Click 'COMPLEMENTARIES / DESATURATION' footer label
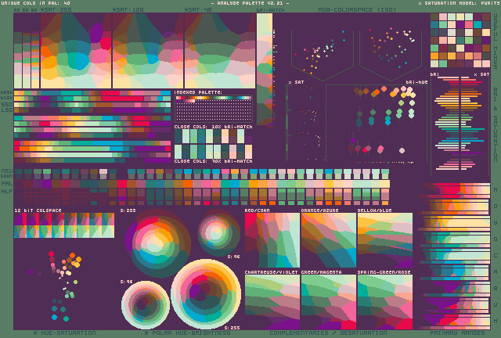 tap(328, 333)
